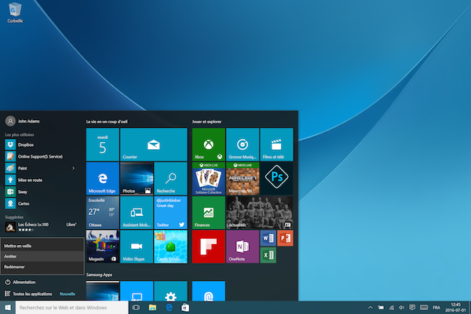Open the Actualités news tile

click(260, 213)
